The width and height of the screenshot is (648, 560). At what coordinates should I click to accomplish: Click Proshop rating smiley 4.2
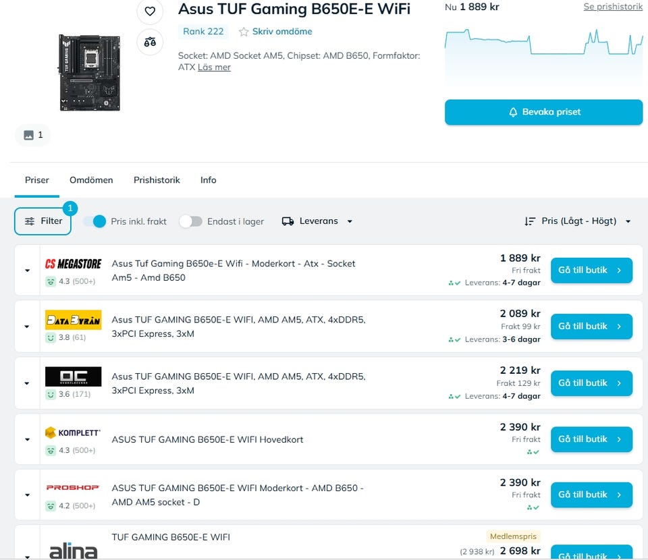tap(51, 506)
